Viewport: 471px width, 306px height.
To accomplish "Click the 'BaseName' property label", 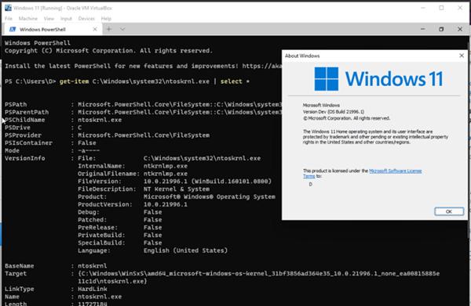I will [x=19, y=266].
